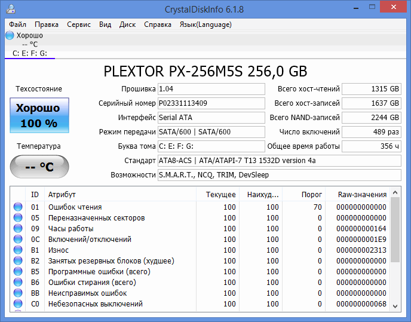Click status orb for B2 Занятых резервных блоков
Screen dimensions: 411x322
pos(18,260)
